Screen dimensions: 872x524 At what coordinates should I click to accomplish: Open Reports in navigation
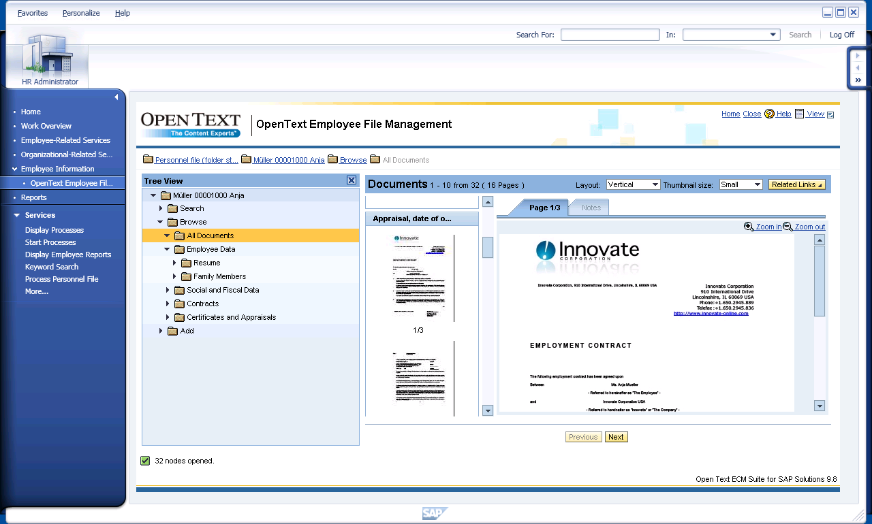click(34, 197)
